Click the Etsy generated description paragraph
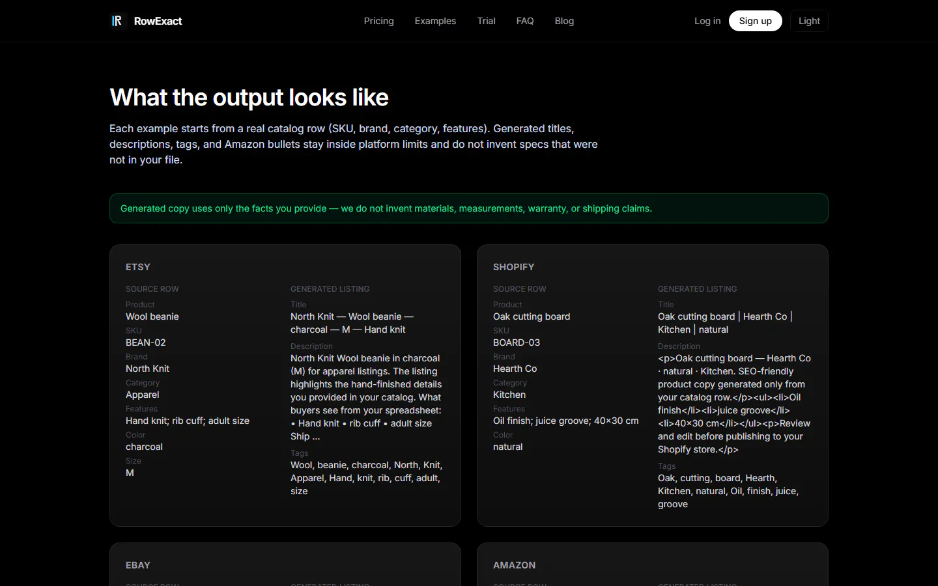This screenshot has height=586, width=938. [367, 397]
